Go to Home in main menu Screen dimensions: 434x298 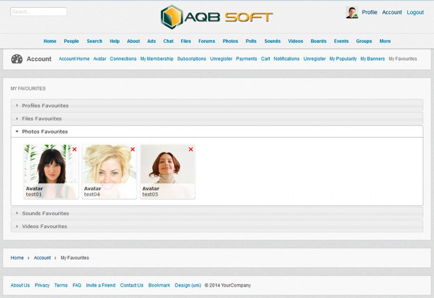(x=50, y=41)
